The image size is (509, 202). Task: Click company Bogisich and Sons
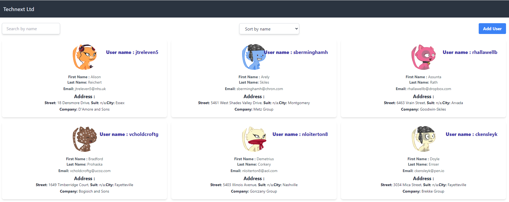point(94,191)
